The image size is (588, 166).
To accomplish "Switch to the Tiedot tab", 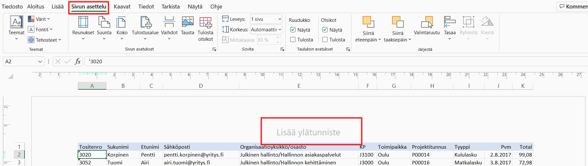I will [146, 7].
